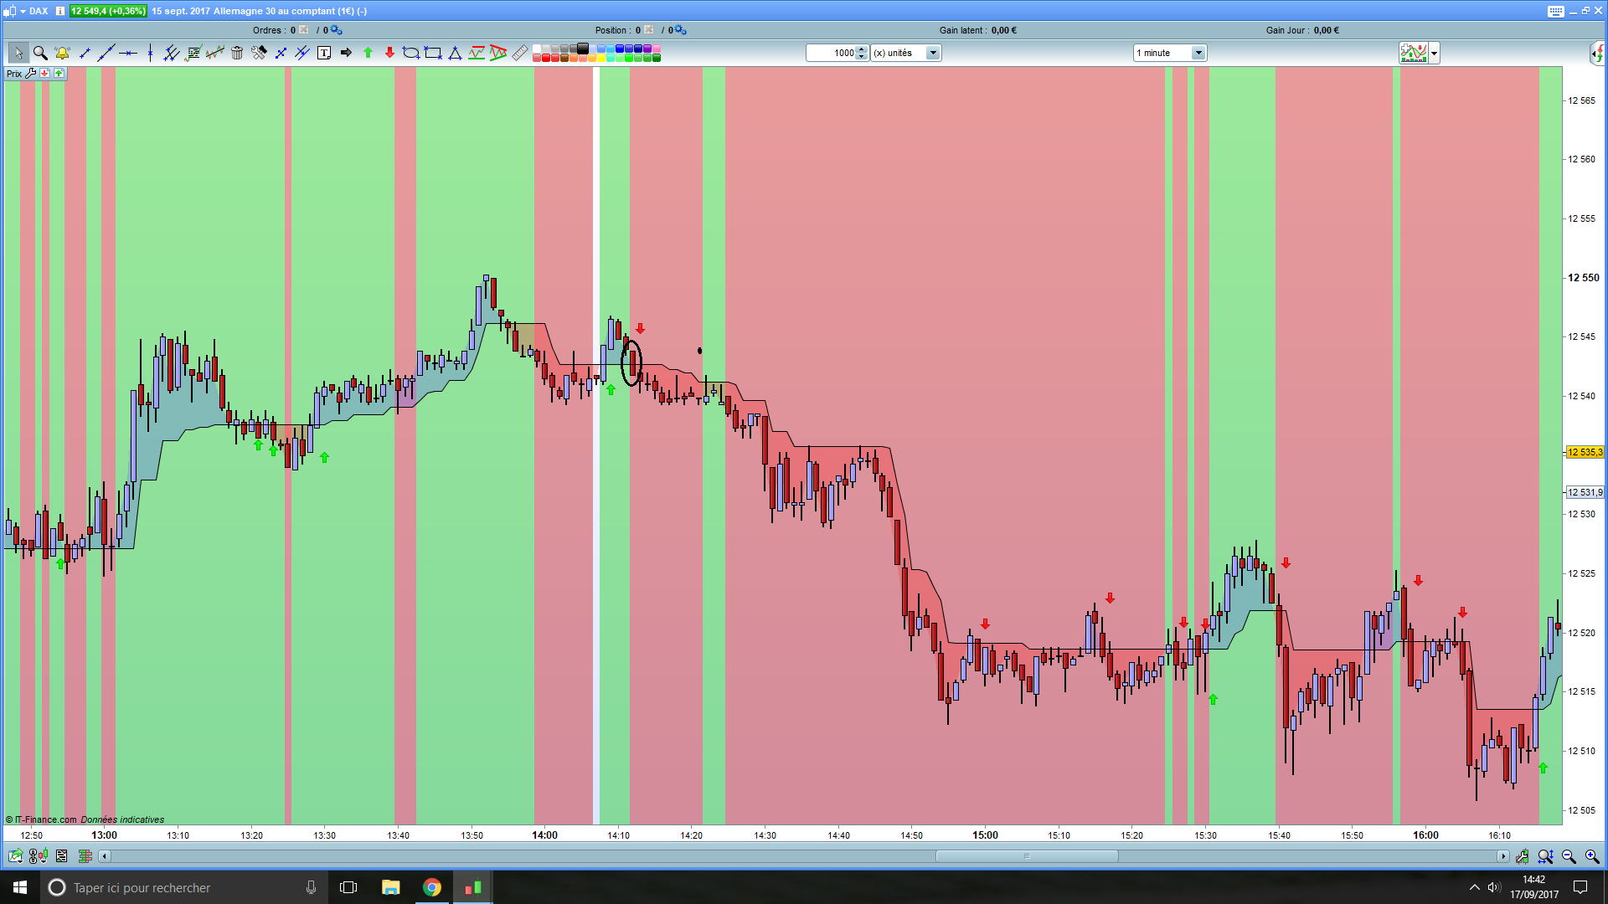1608x904 pixels.
Task: Expand the 1 minute timeframe dropdown
Action: 1198,53
